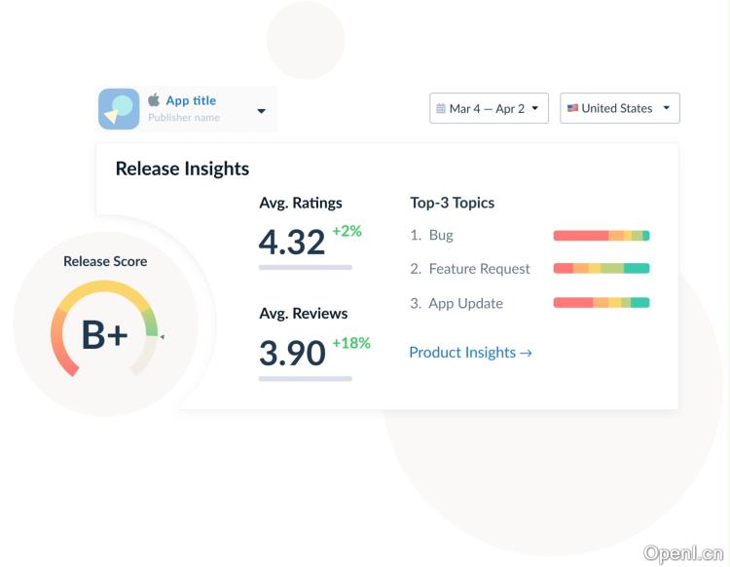Click the Feature Request sentiment bar

pos(601,269)
